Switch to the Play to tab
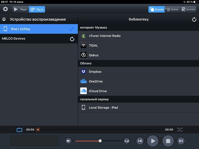 pyautogui.click(x=37, y=9)
